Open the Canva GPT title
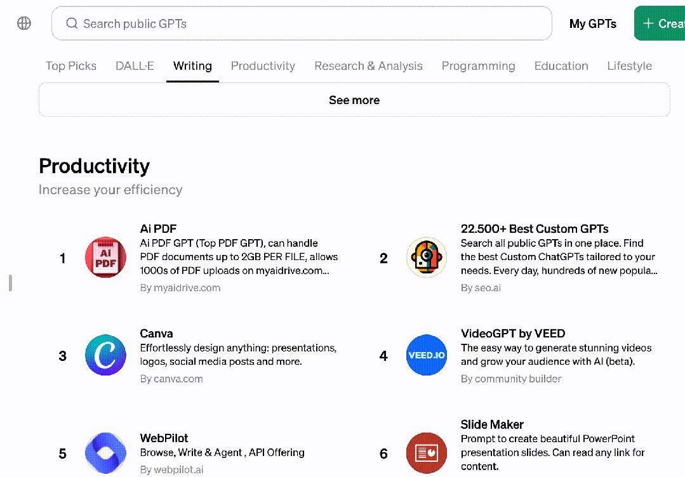685x477 pixels. [156, 334]
